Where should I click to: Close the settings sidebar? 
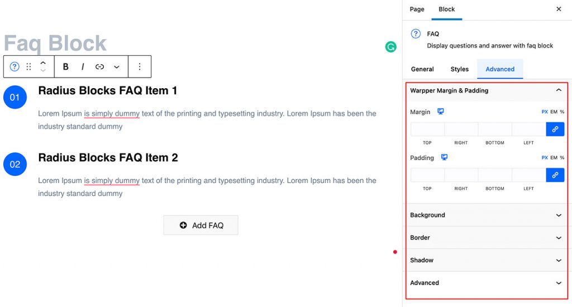click(559, 9)
